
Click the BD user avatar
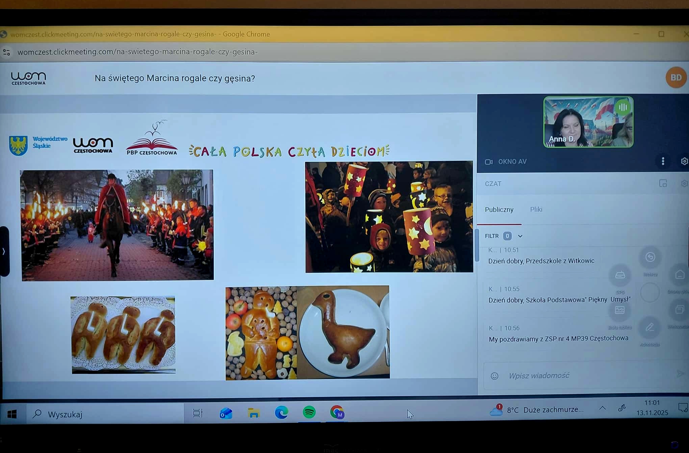point(675,78)
